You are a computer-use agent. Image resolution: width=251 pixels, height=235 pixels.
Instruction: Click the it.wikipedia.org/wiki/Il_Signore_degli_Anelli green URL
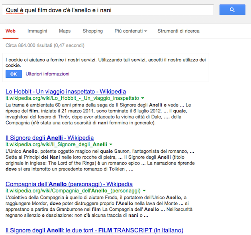[56, 144]
